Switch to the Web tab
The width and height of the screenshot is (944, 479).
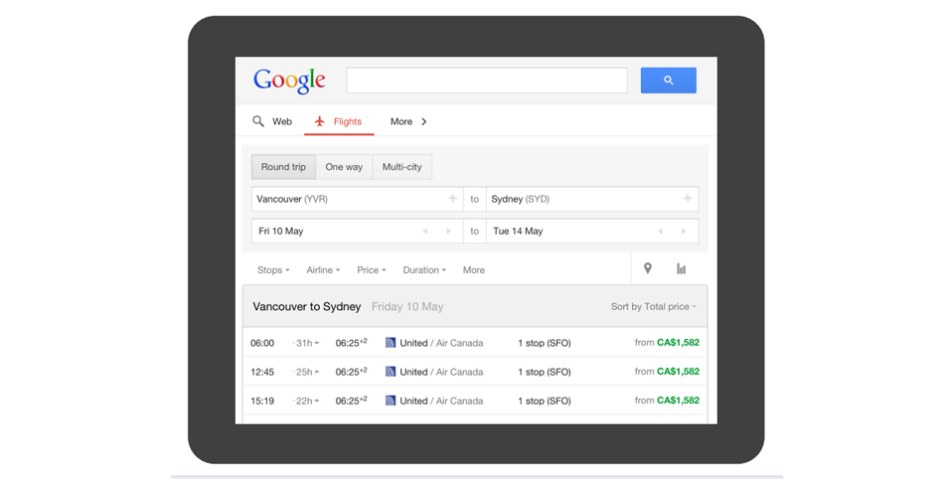tap(272, 121)
